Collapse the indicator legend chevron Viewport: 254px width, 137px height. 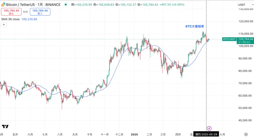4,25
